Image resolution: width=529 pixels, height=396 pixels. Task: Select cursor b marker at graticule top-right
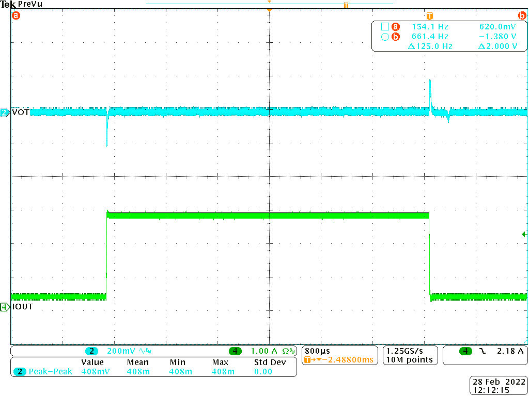pos(522,15)
